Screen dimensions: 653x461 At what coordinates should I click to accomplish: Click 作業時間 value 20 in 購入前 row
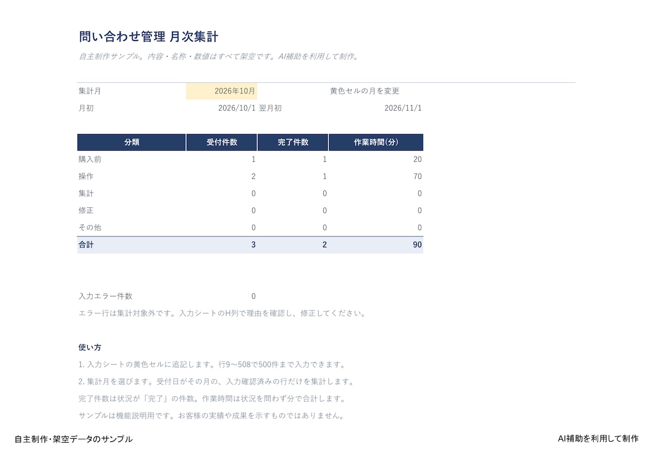click(x=417, y=160)
